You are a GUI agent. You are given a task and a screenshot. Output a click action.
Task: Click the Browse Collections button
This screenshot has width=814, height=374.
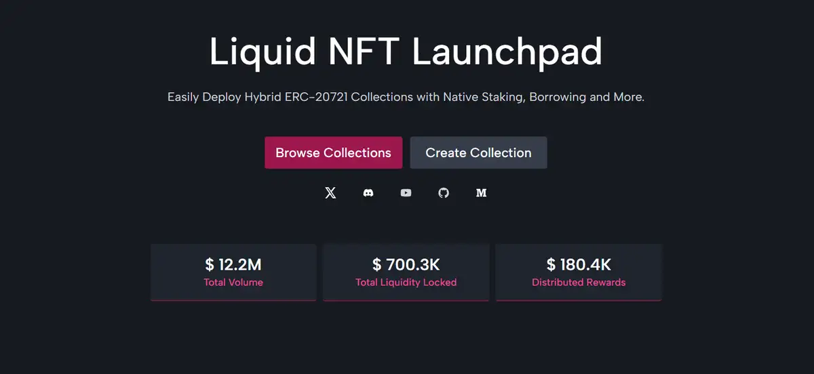point(333,152)
